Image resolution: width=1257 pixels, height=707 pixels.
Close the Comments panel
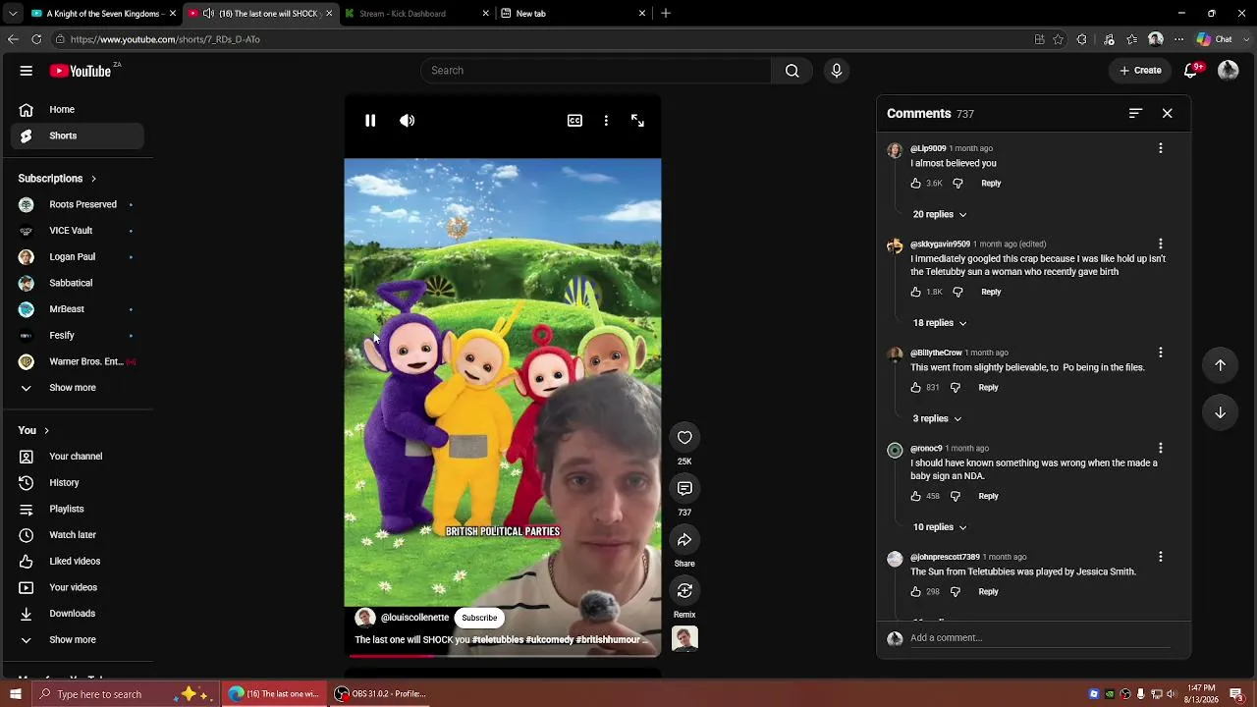click(1168, 114)
